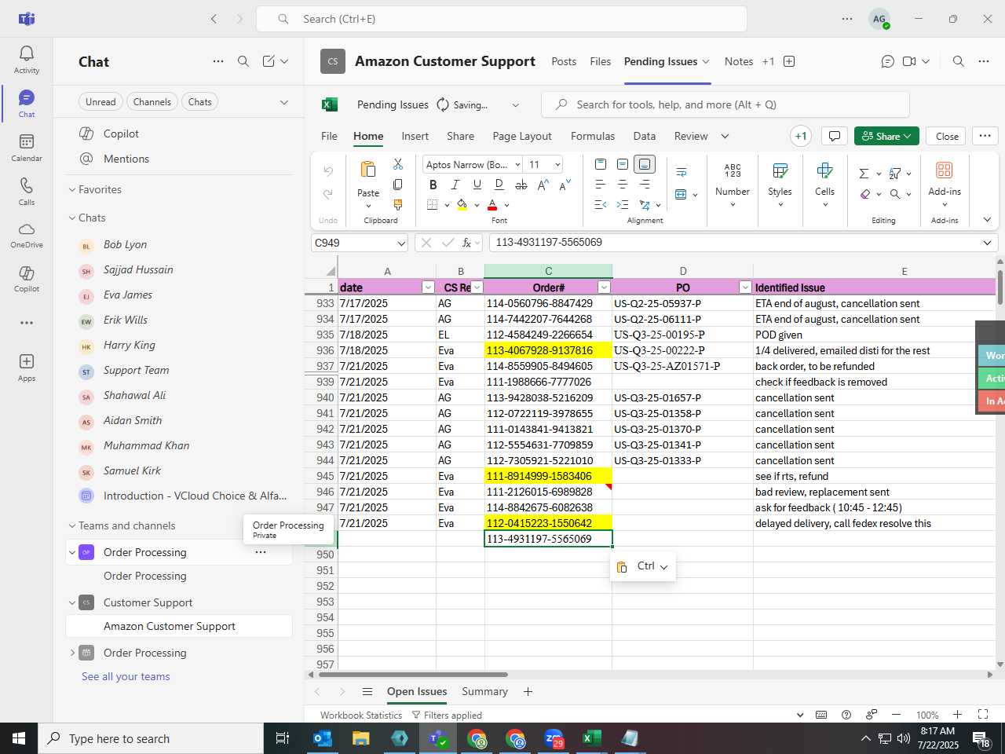
Task: Click the Copy icon in Clipboard group
Action: (398, 185)
